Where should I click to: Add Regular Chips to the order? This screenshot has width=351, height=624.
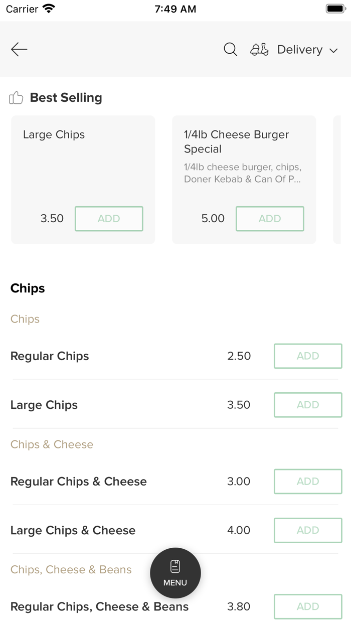click(308, 356)
